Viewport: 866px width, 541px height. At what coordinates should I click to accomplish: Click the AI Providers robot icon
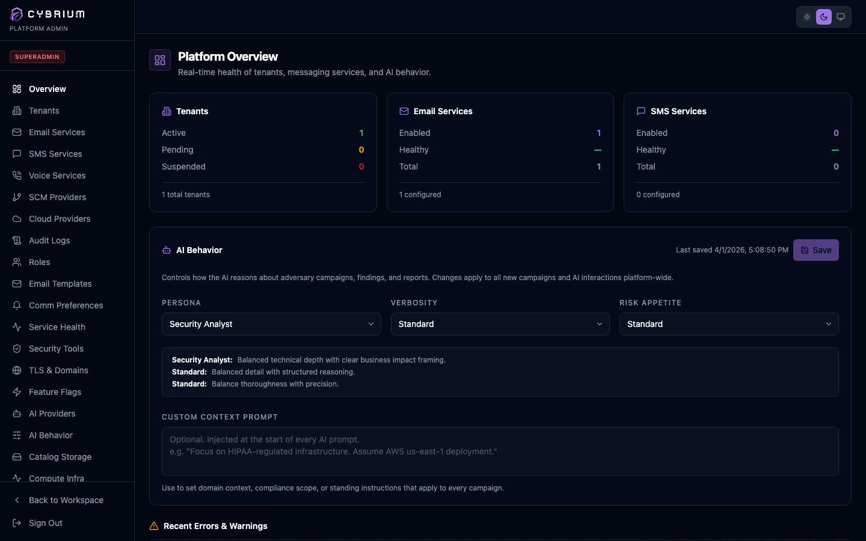pos(17,414)
